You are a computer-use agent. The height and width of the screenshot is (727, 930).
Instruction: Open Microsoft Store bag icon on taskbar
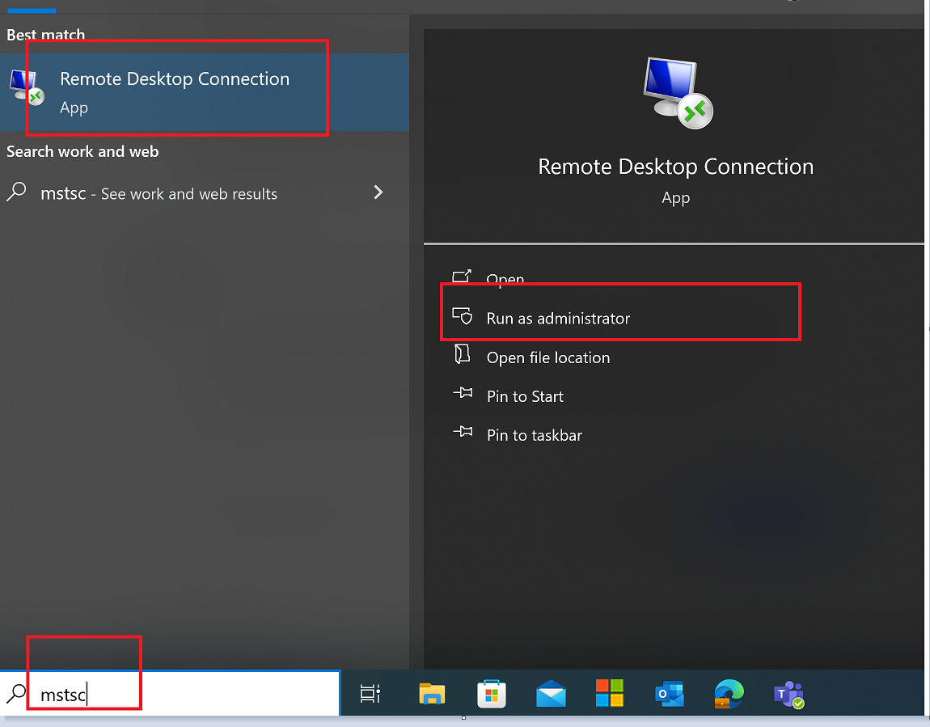tap(491, 694)
